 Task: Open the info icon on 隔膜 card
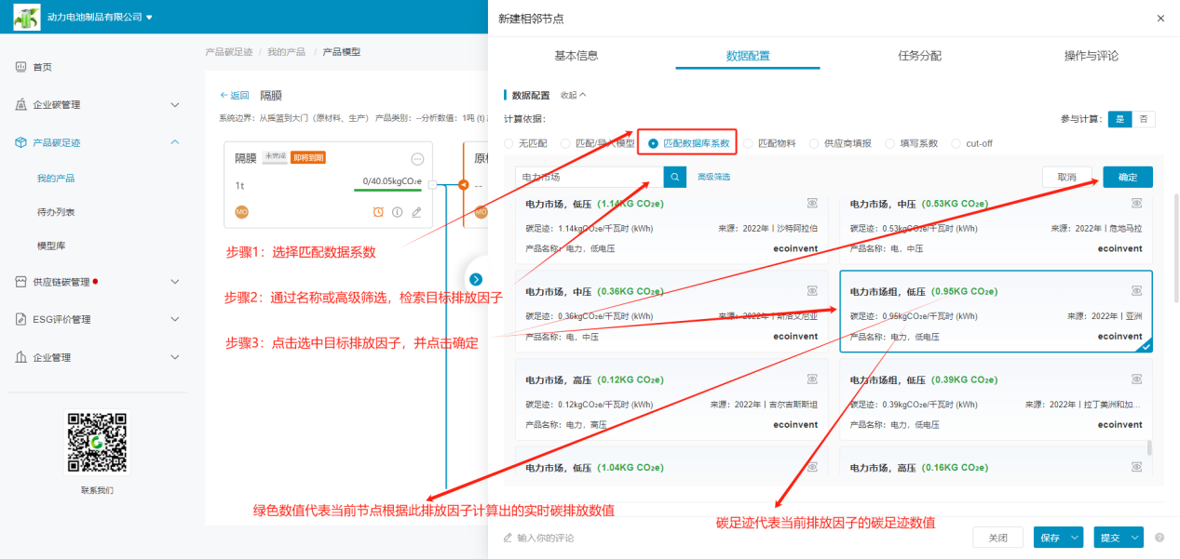398,212
